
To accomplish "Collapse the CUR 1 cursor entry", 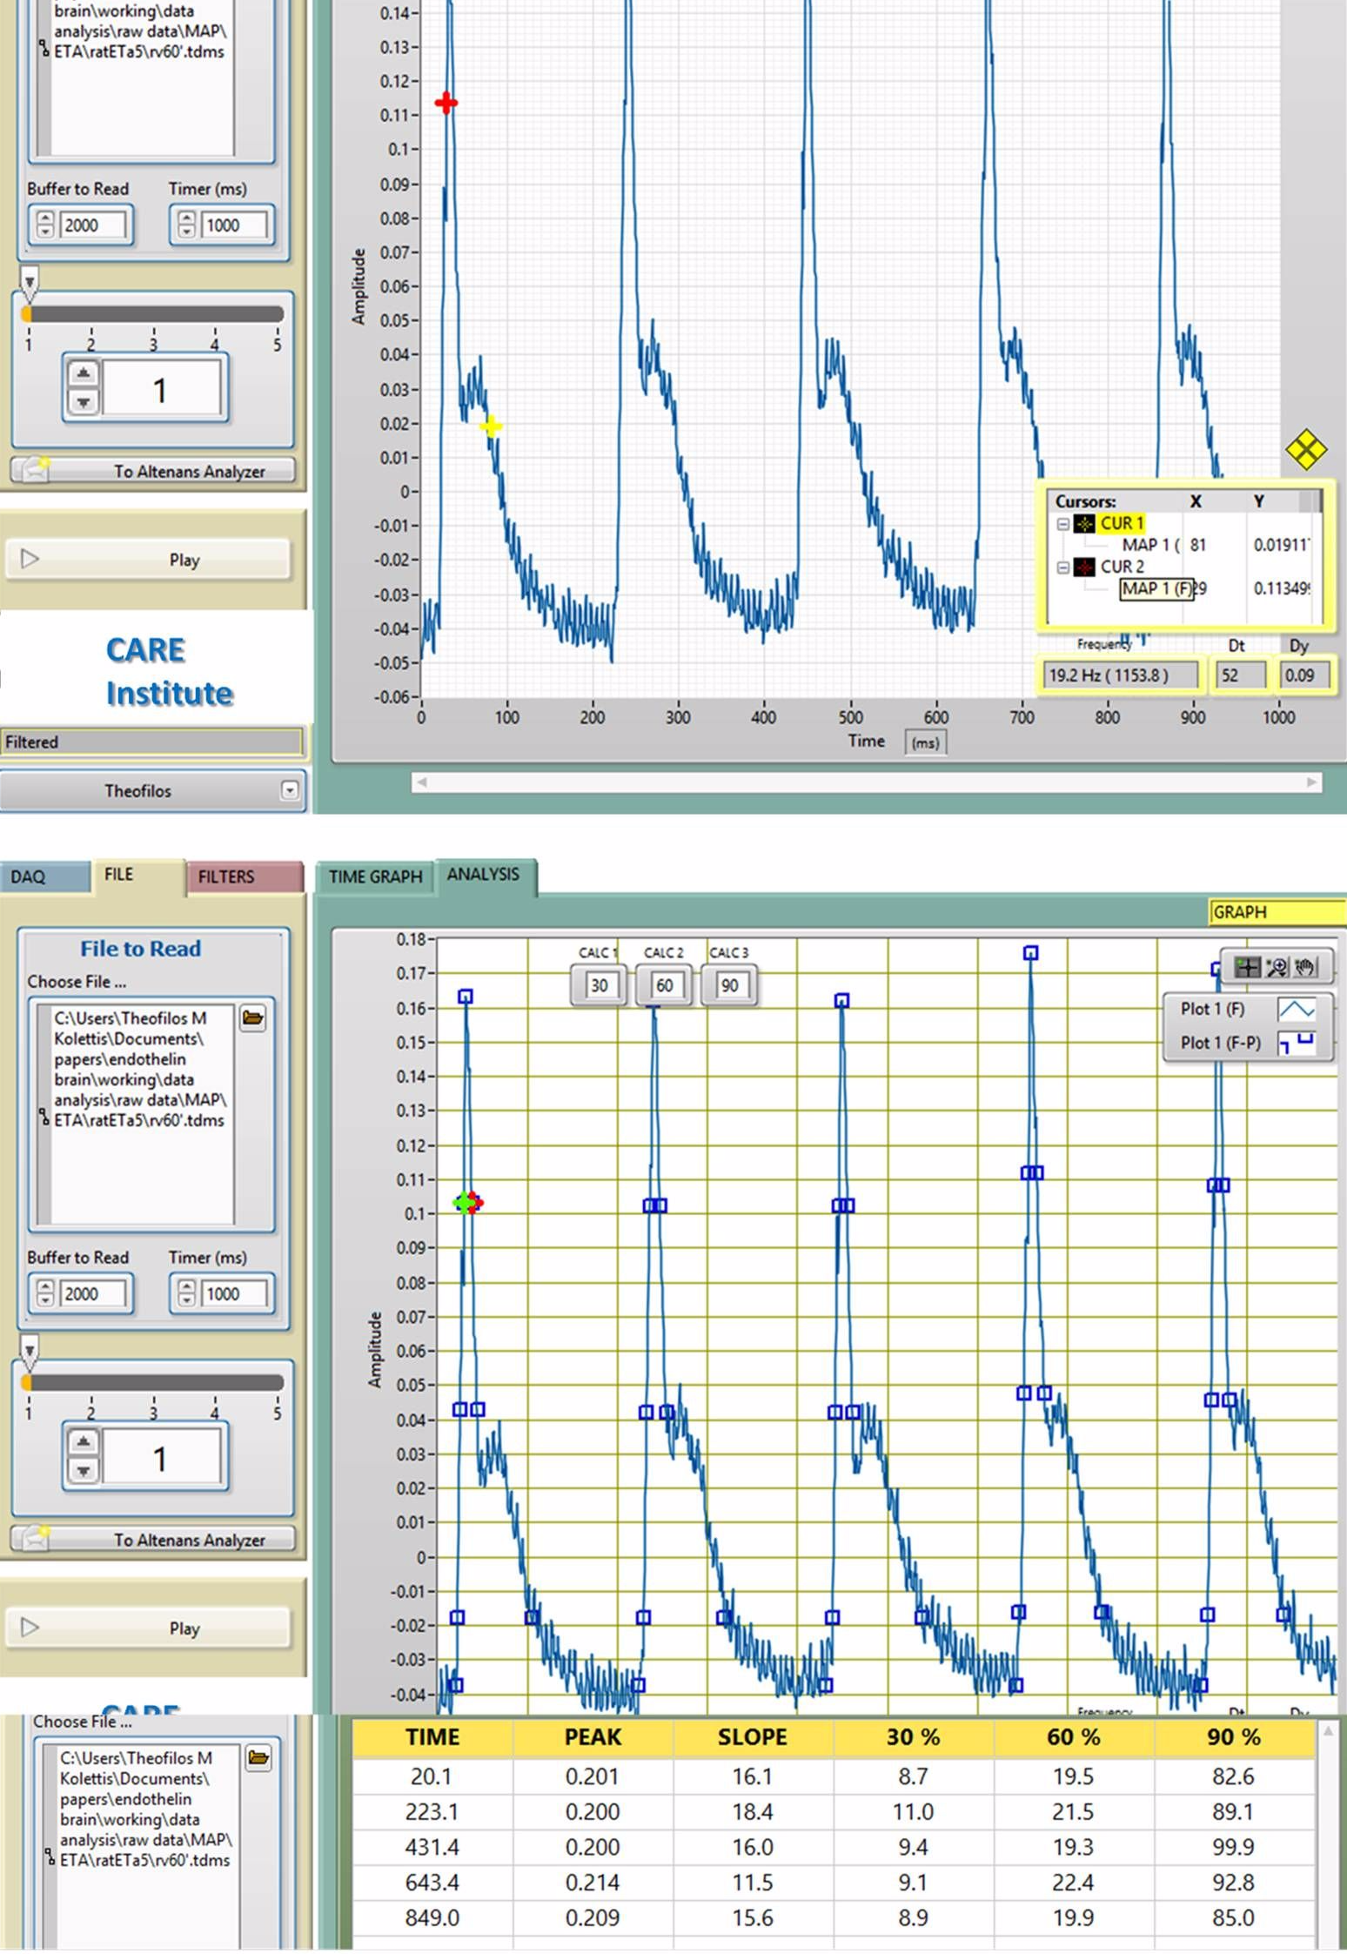I will coord(1062,524).
